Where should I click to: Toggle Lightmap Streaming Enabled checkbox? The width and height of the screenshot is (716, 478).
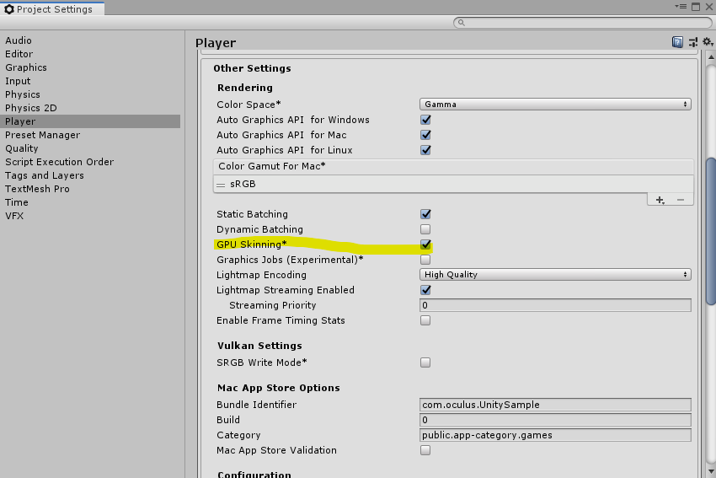click(425, 290)
